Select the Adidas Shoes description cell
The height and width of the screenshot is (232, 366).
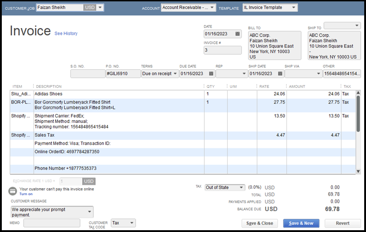(118, 94)
